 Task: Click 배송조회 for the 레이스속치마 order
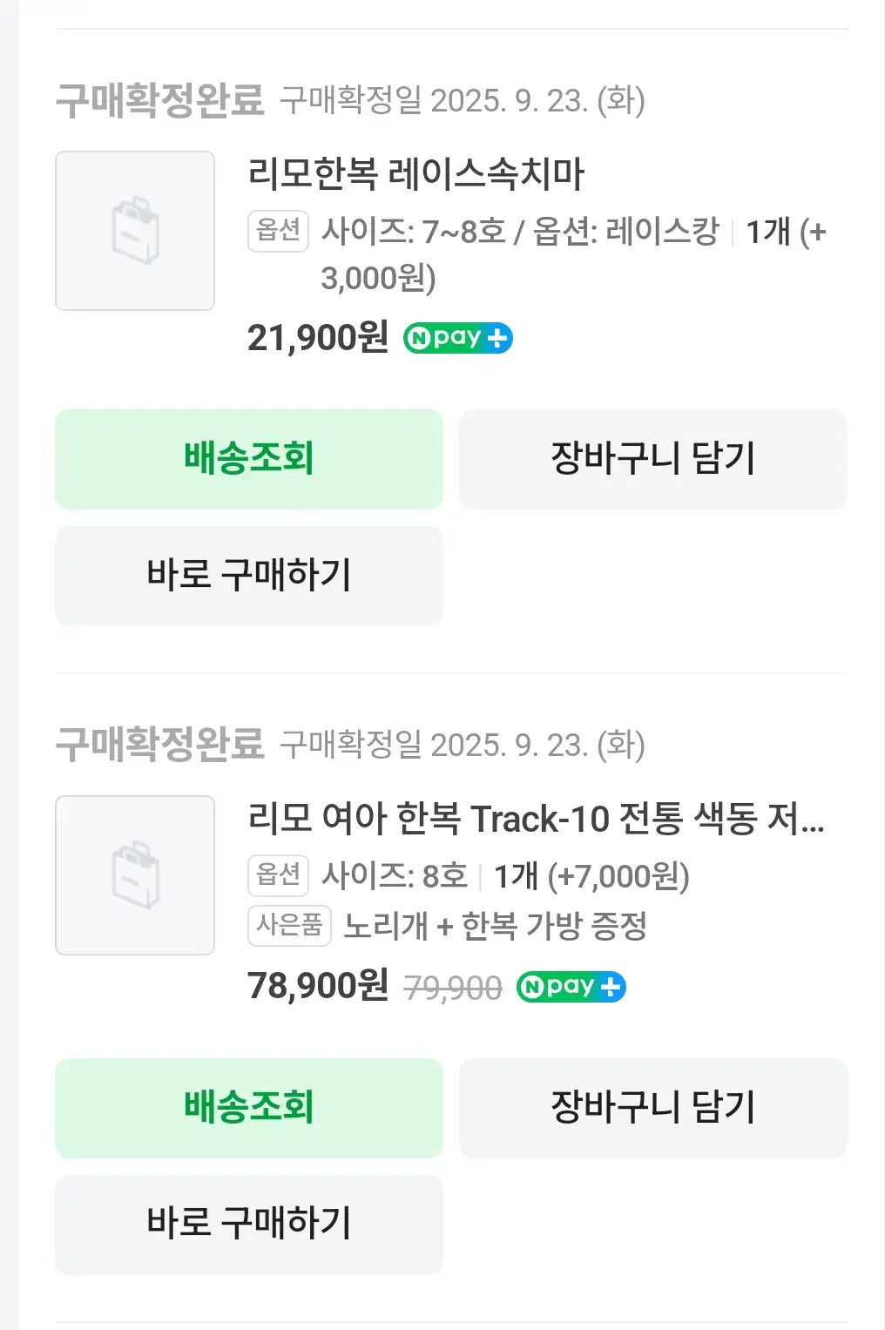249,459
